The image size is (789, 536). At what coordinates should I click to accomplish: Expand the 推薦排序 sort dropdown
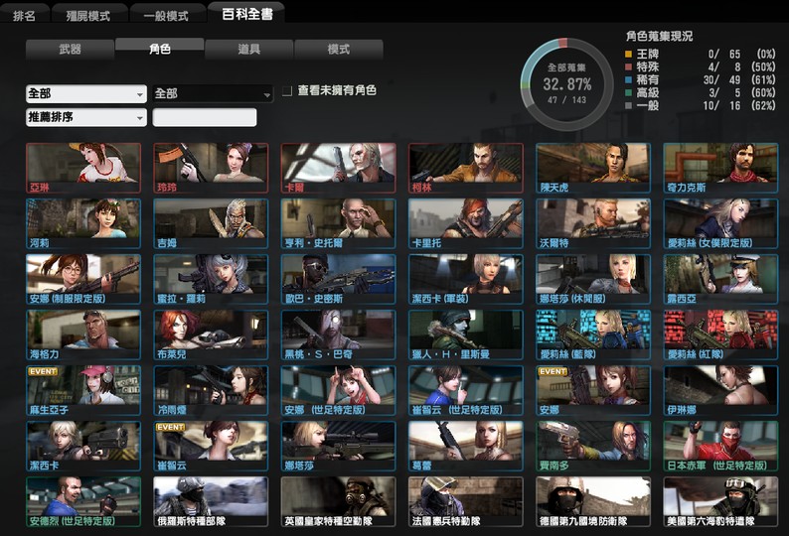(x=86, y=117)
